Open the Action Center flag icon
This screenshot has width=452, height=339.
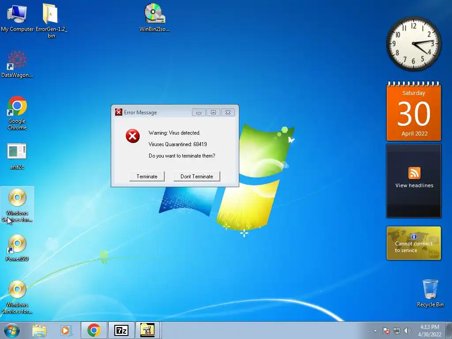point(386,331)
